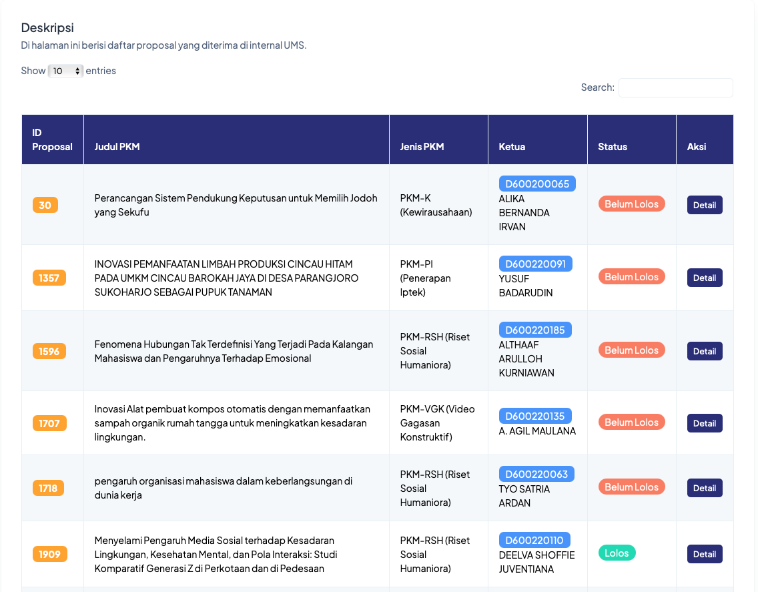The image size is (758, 592).
Task: Click the blue badge D600220135
Action: pyautogui.click(x=534, y=416)
